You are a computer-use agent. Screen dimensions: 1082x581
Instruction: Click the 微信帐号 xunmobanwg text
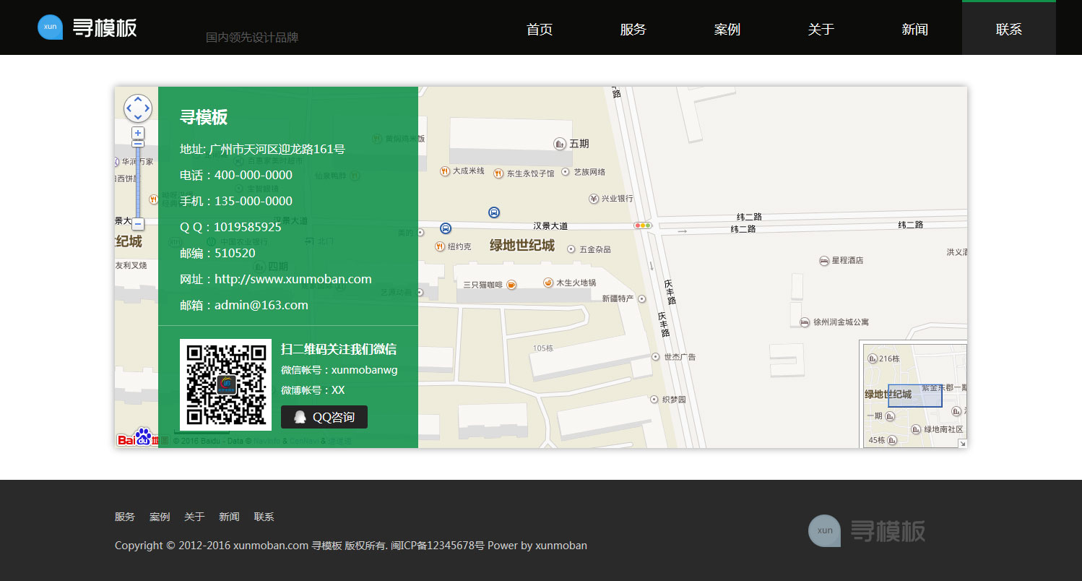point(339,370)
